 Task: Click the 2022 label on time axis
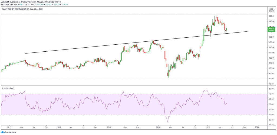(x=257, y=127)
